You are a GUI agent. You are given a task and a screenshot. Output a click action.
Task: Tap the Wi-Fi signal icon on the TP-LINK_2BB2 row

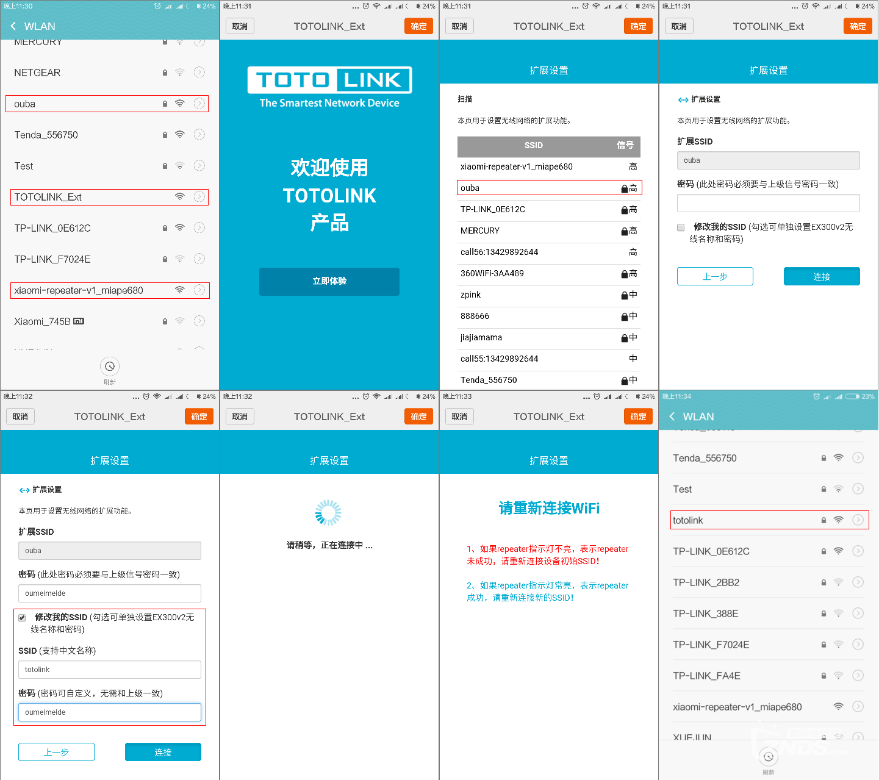point(839,582)
